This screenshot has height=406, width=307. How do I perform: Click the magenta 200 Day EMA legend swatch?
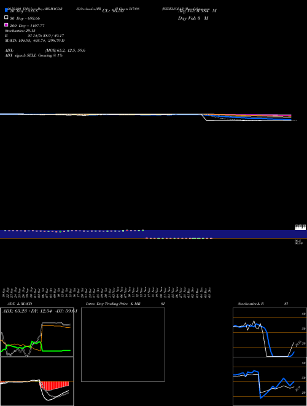click(x=6, y=25)
